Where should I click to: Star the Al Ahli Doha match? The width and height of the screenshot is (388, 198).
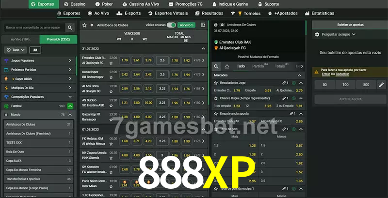coord(111,91)
